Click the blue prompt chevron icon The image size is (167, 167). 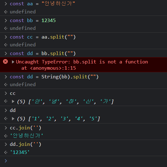click(x=6, y=161)
